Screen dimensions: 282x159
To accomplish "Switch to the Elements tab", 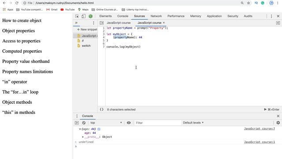I will tap(105, 16).
